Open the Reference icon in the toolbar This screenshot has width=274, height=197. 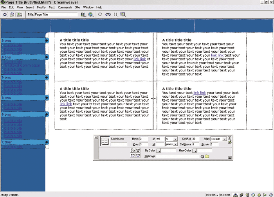tap(108, 14)
